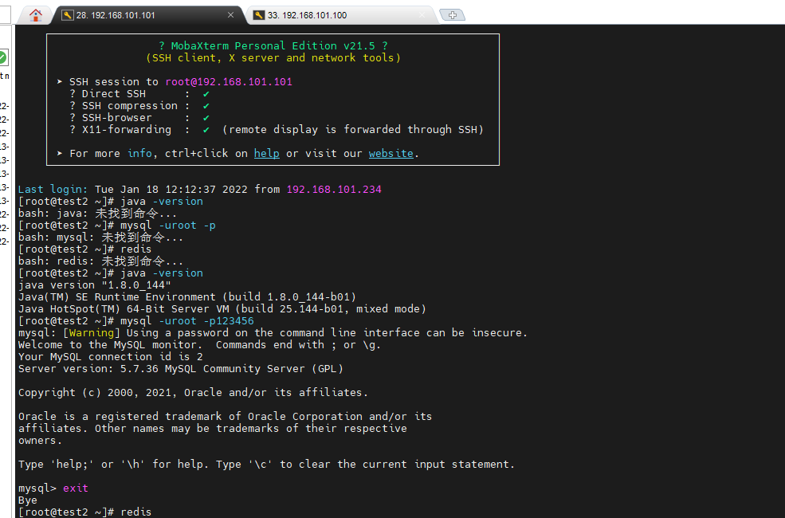The width and height of the screenshot is (785, 518).
Task: Click the 'Java(TM) SE Runtime Environment' line
Action: pyautogui.click(x=187, y=297)
